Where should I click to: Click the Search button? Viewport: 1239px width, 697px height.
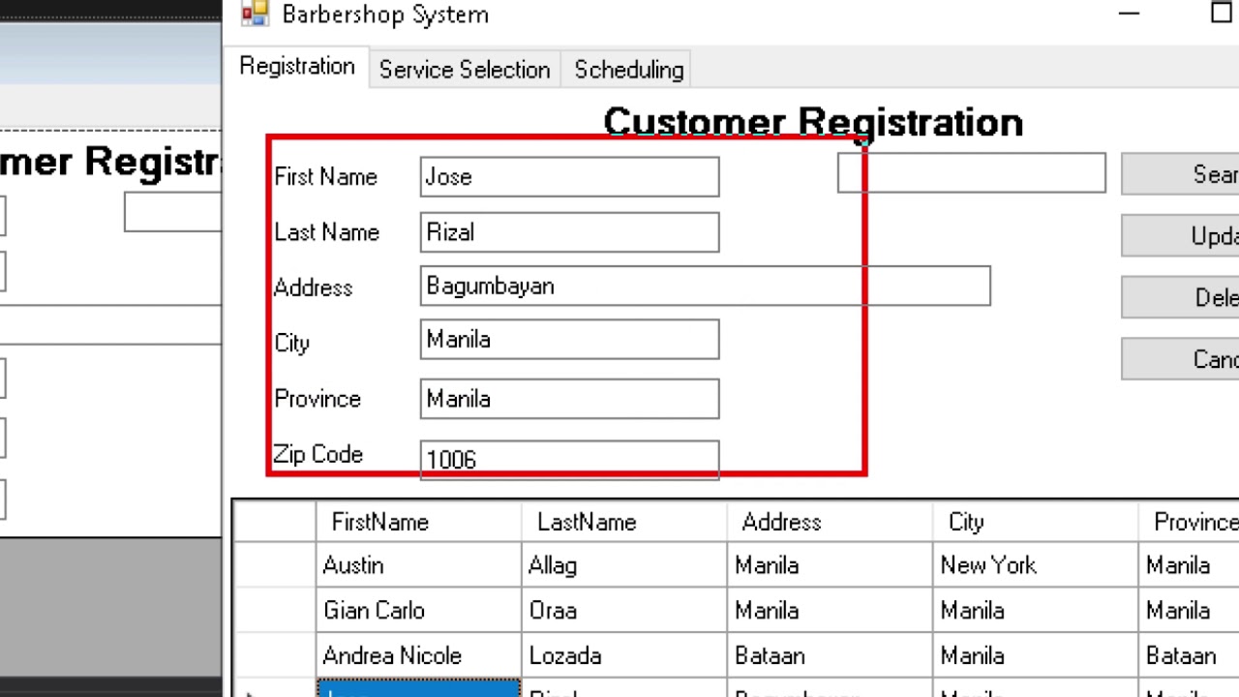tap(1180, 174)
